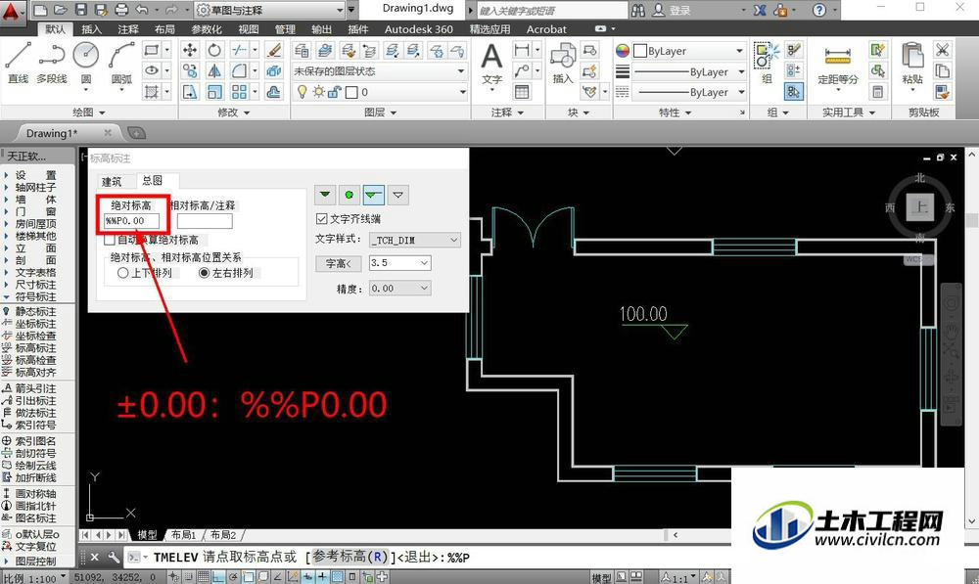Viewport: 979px width, 584px height.
Task: Open the Text (文字) annotation tool
Action: coord(492,63)
